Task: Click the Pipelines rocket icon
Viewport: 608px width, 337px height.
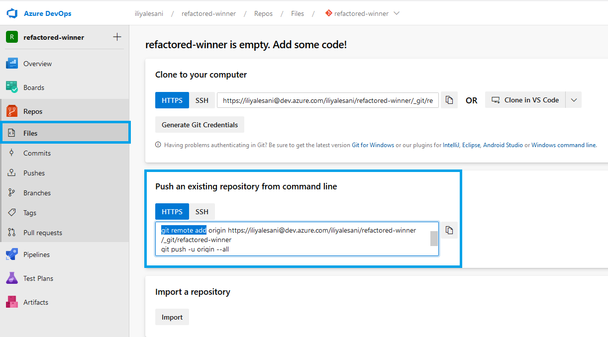Action: [12, 254]
